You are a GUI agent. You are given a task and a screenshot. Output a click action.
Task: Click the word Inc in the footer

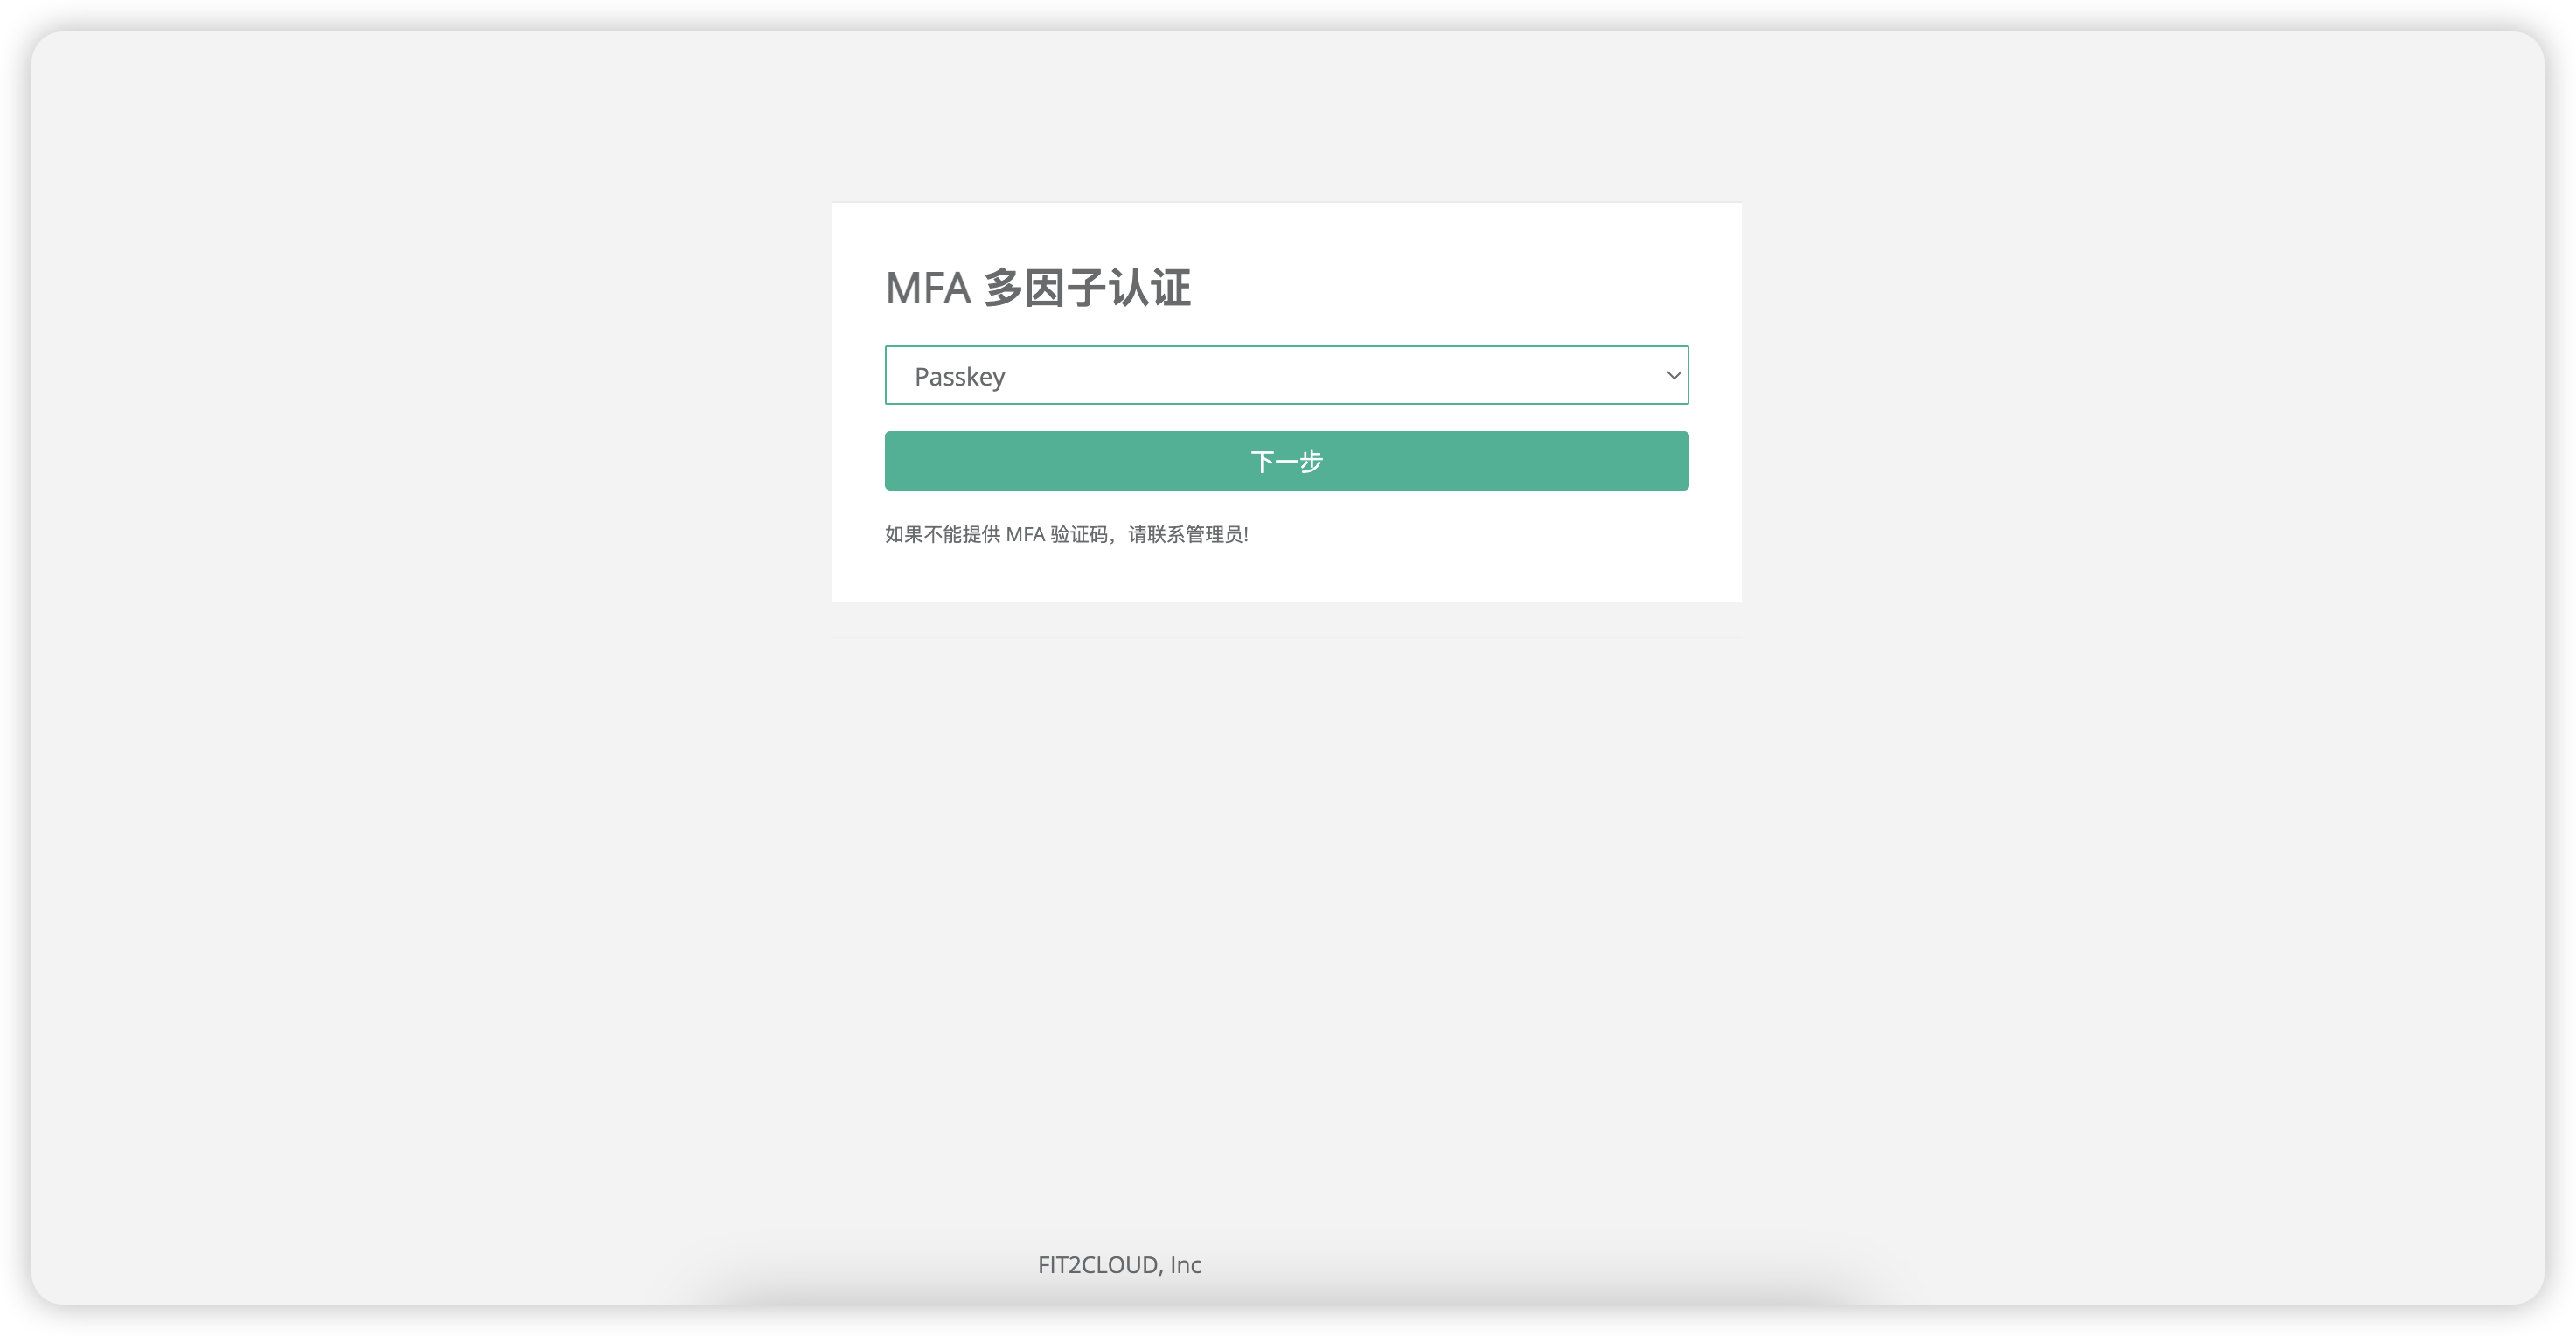[1185, 1265]
